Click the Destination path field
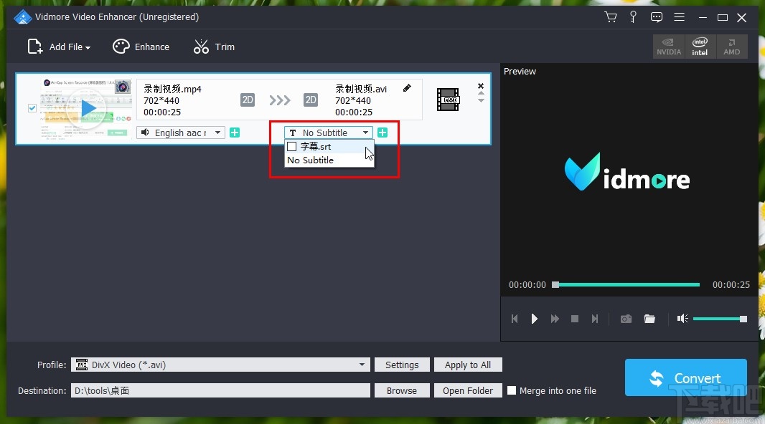765x424 pixels. [220, 390]
